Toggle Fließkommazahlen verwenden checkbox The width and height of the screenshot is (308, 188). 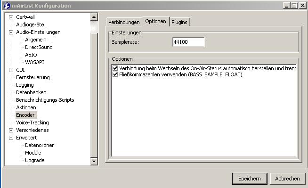point(115,74)
